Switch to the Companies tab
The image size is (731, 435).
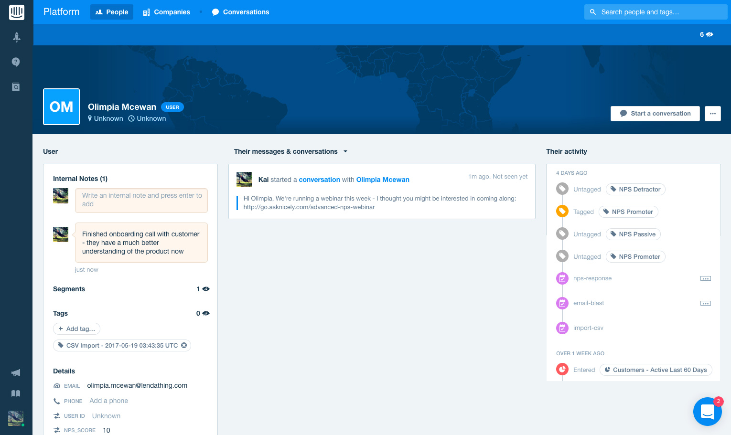[166, 12]
